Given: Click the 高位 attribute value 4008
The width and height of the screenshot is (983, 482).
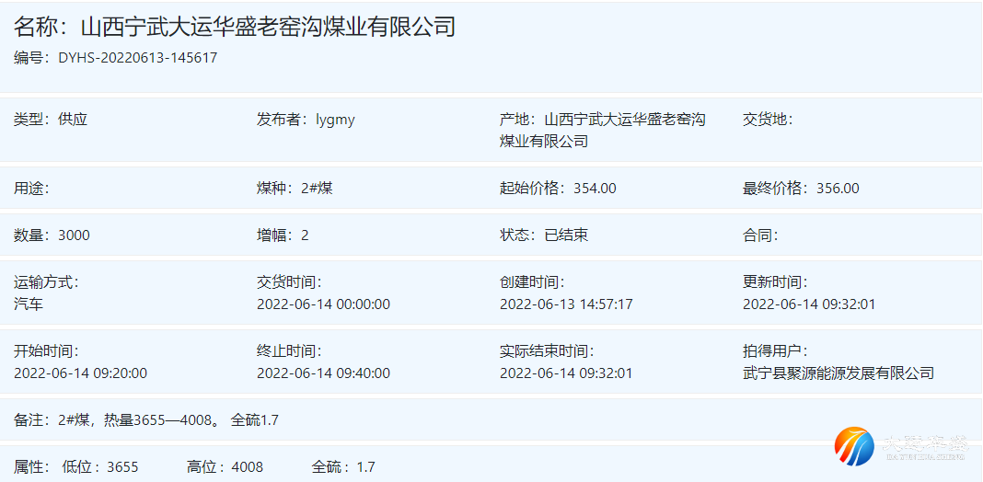Looking at the screenshot, I should tap(247, 467).
